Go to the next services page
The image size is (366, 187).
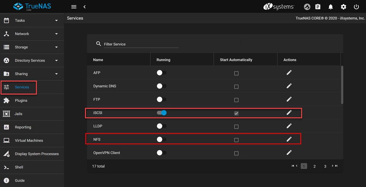[x=332, y=166]
